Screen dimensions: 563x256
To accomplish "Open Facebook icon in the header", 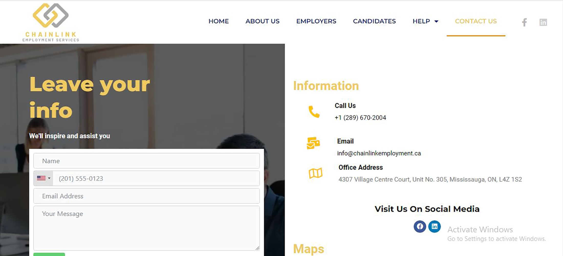I will [524, 22].
